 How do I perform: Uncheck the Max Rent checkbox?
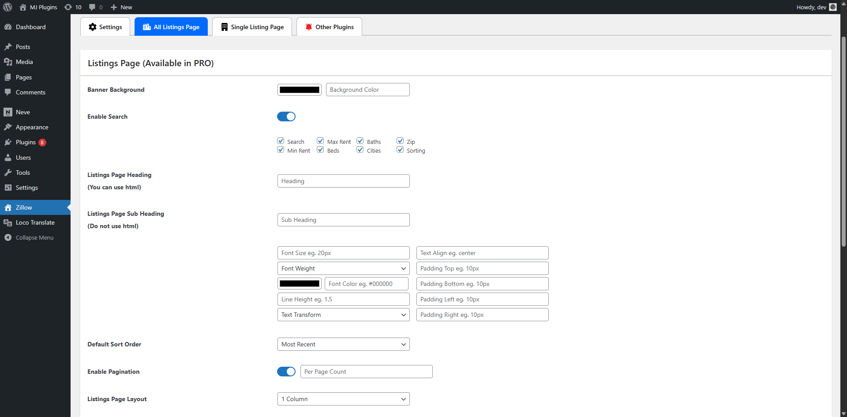pos(321,141)
